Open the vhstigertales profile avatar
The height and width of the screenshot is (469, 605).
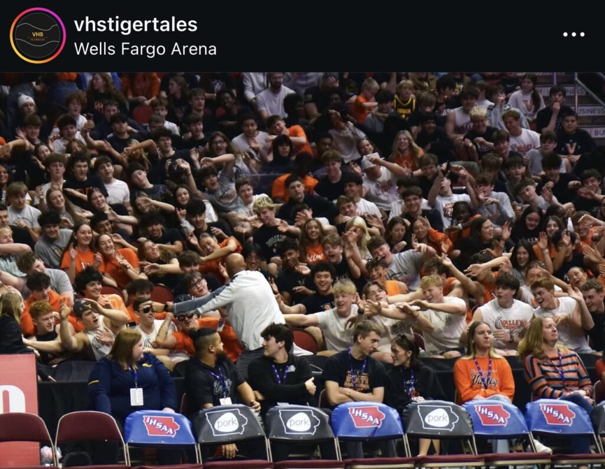click(38, 35)
